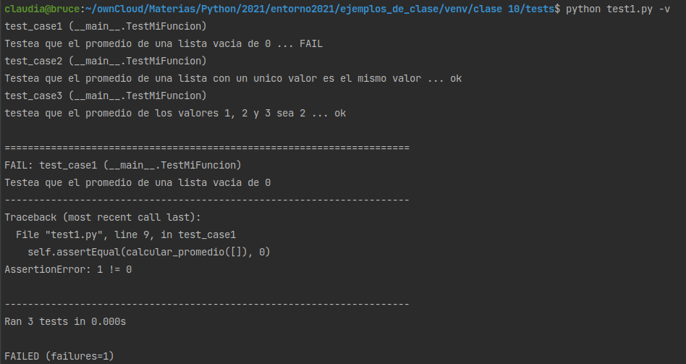
Task: Click the first test_case1 header line
Action: click(106, 26)
